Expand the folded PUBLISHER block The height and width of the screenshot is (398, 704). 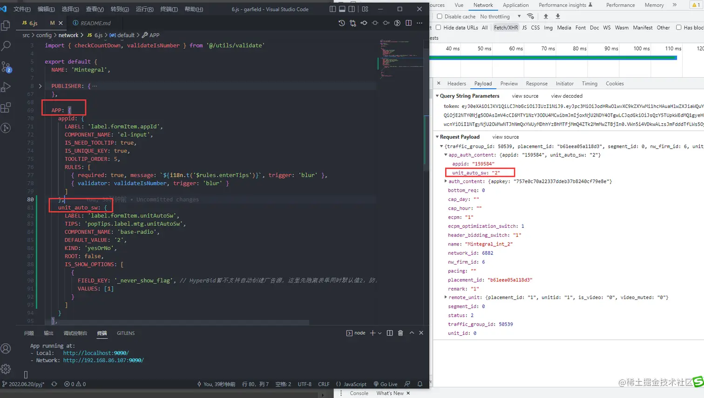point(40,86)
